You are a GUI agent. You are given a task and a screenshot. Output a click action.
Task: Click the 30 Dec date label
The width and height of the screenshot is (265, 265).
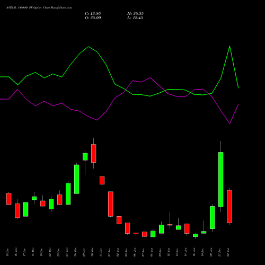[x=92, y=252]
